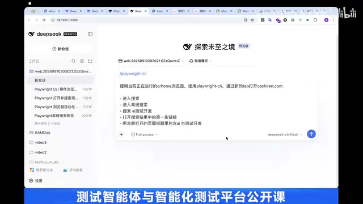Open the video3 workspace folder
This screenshot has height=204, width=363.
point(38,142)
